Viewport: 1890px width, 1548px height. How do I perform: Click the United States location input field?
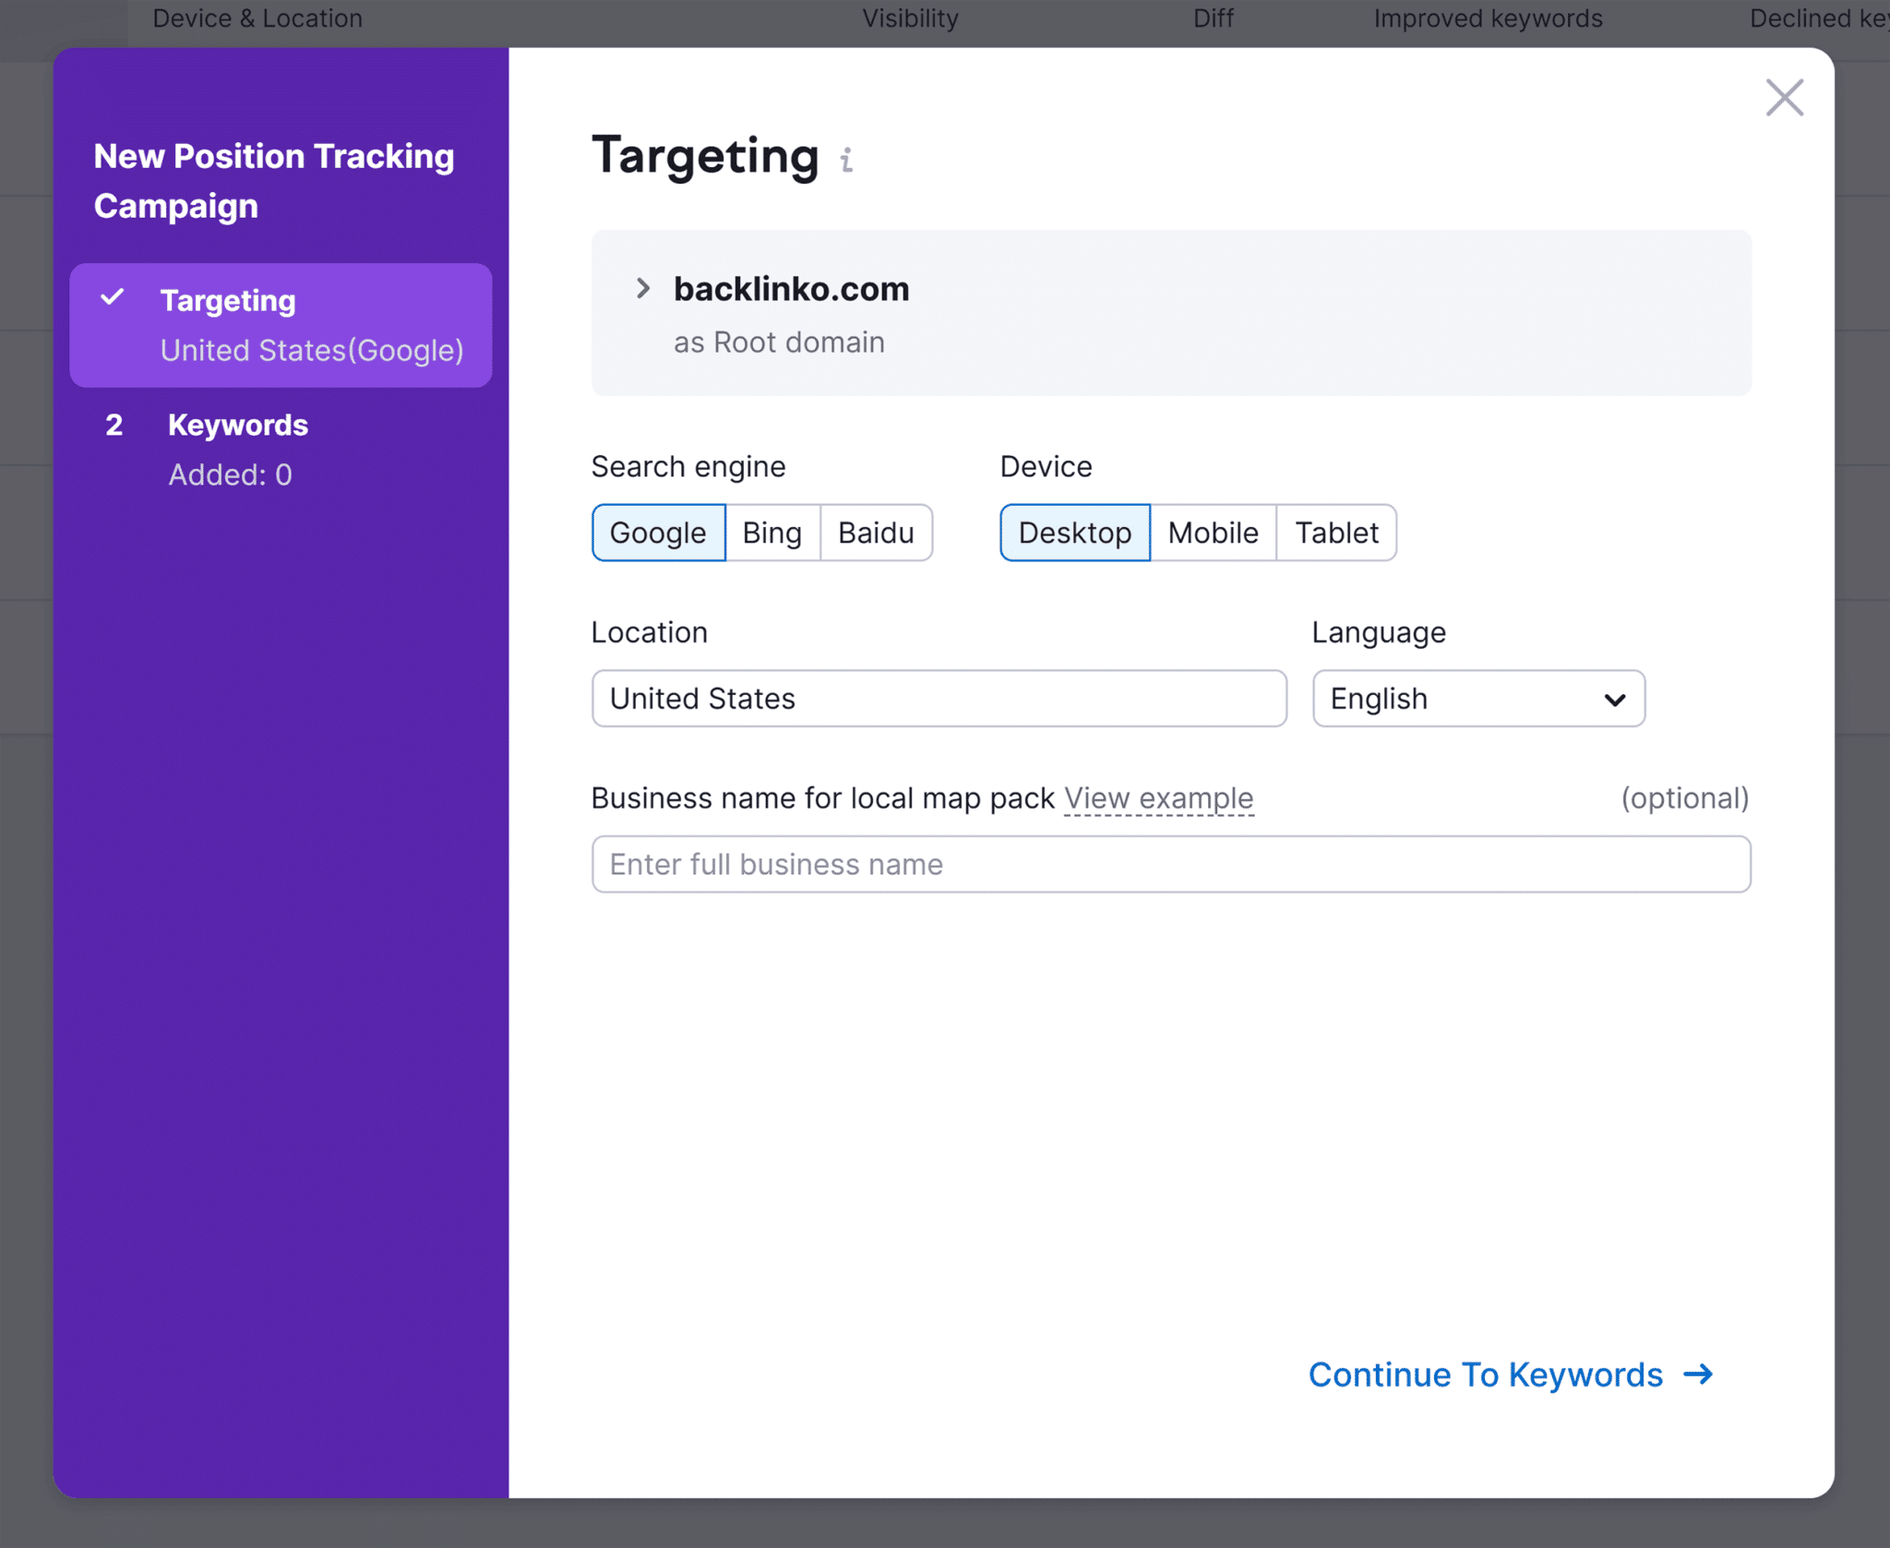(937, 697)
